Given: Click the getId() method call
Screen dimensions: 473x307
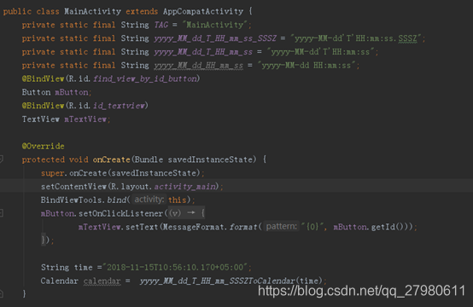Looking at the screenshot, I should point(387,227).
